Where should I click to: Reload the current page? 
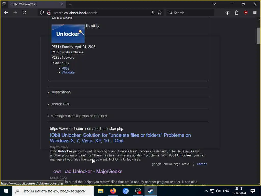[24, 13]
